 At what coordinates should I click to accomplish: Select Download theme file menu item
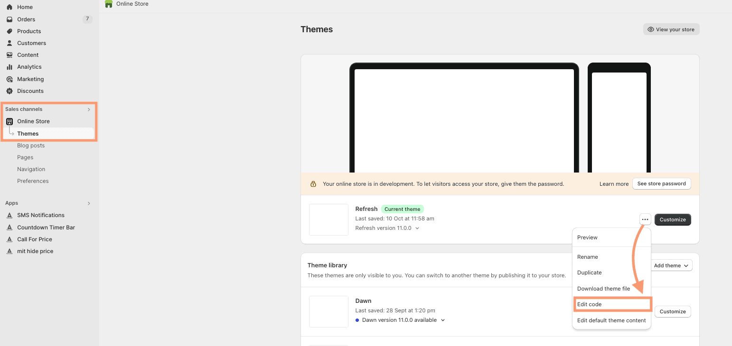pos(603,289)
